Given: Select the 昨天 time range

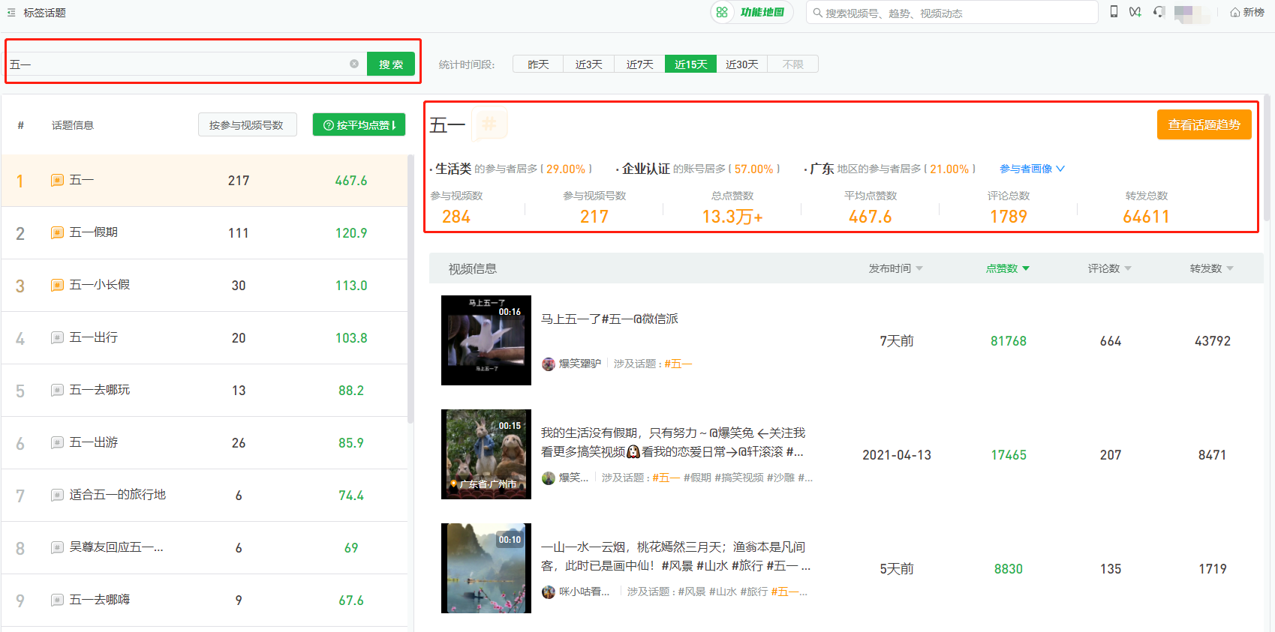Looking at the screenshot, I should pyautogui.click(x=538, y=64).
